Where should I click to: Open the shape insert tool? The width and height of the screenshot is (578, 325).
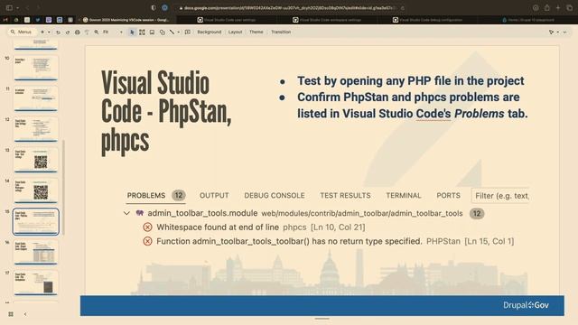(163, 32)
